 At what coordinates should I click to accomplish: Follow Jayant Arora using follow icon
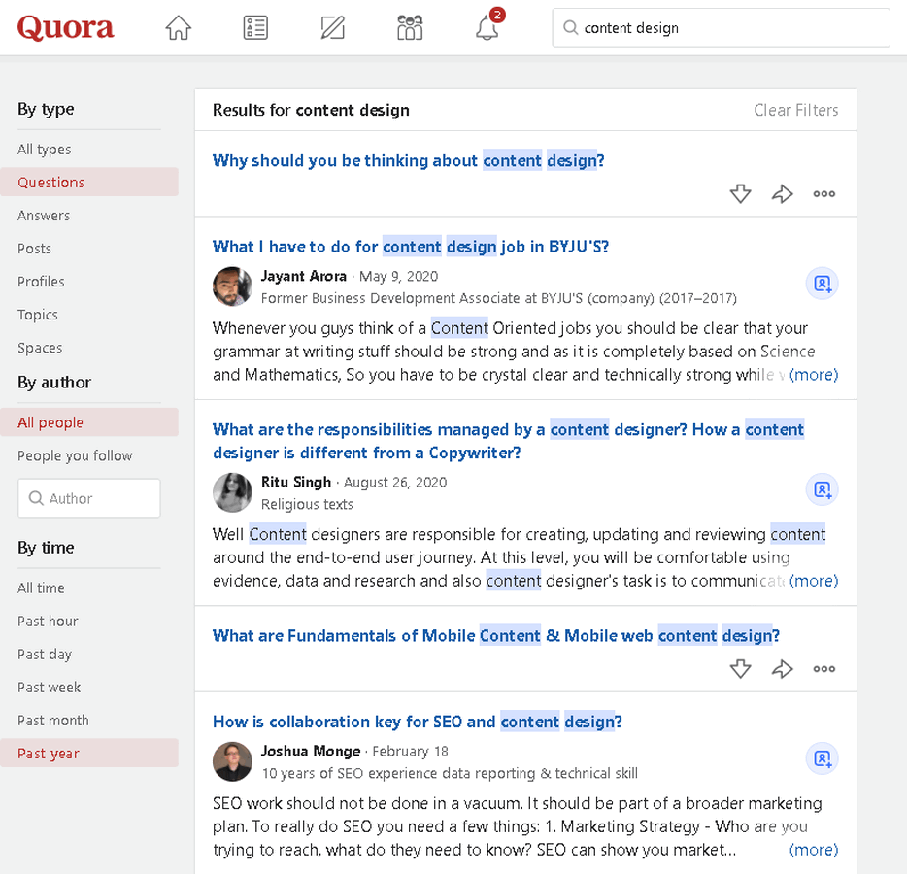click(x=822, y=284)
